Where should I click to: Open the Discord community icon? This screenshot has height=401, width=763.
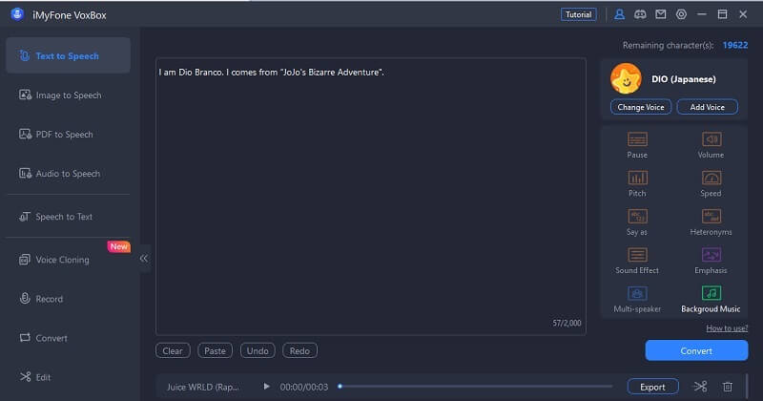coord(640,14)
